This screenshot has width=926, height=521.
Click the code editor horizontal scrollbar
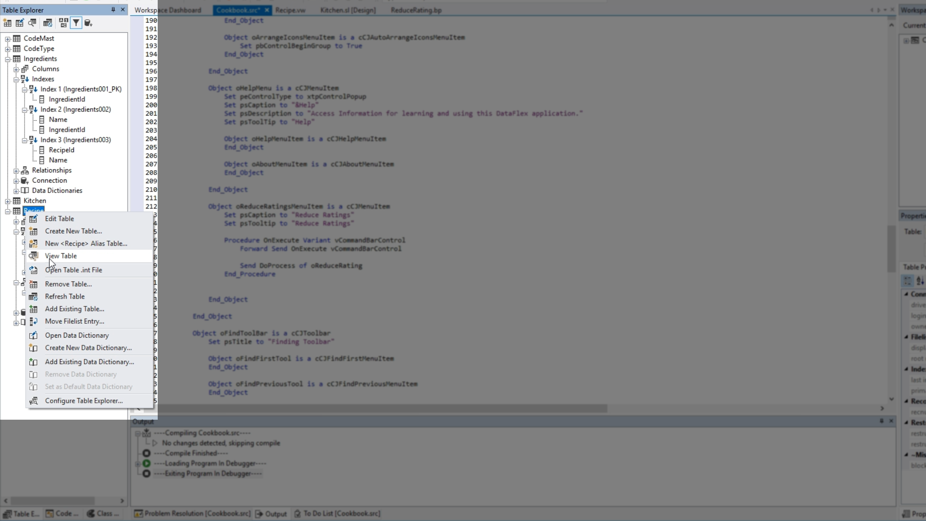381,409
